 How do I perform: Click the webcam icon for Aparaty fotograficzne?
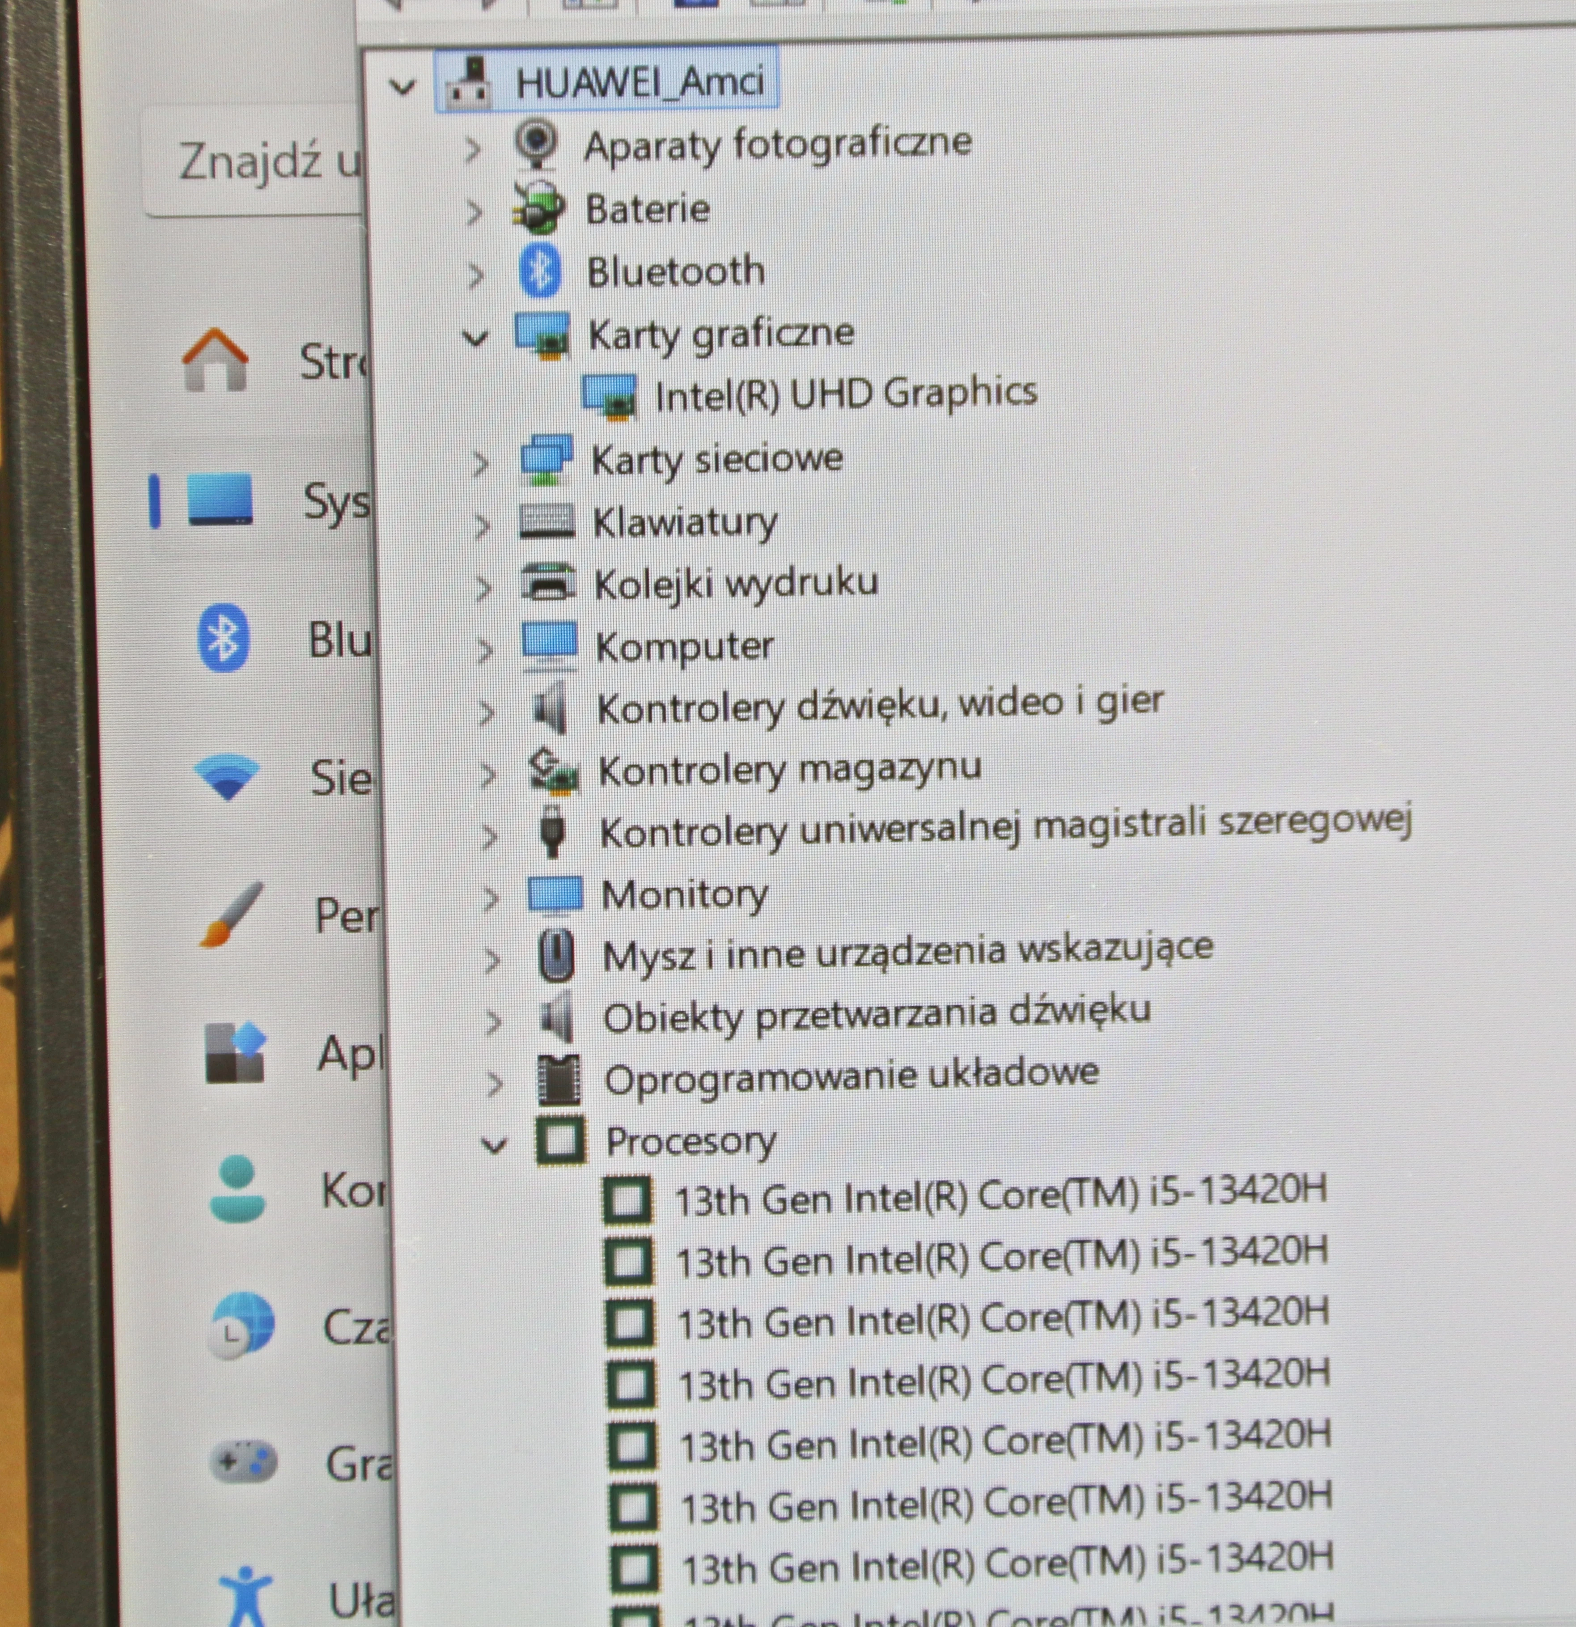[537, 144]
